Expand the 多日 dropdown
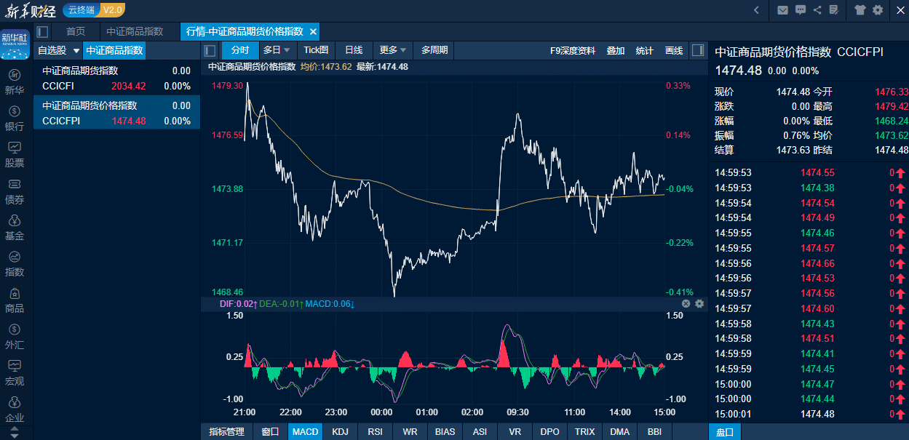This screenshot has width=909, height=440. (x=277, y=50)
